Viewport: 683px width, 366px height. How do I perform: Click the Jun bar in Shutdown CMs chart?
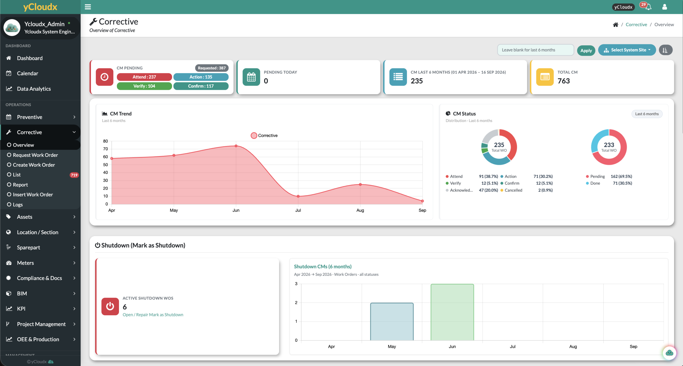[452, 312]
